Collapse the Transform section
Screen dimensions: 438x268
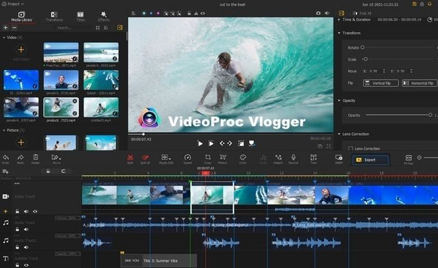pos(339,33)
